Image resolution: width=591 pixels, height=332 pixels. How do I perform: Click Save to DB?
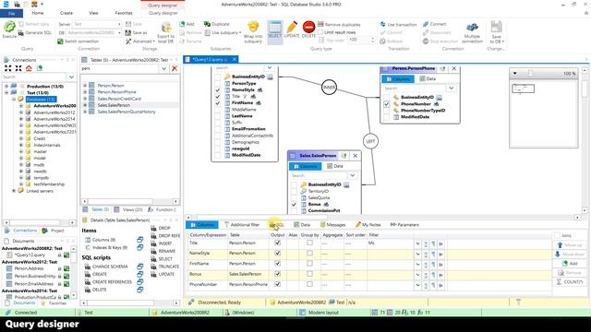497,32
